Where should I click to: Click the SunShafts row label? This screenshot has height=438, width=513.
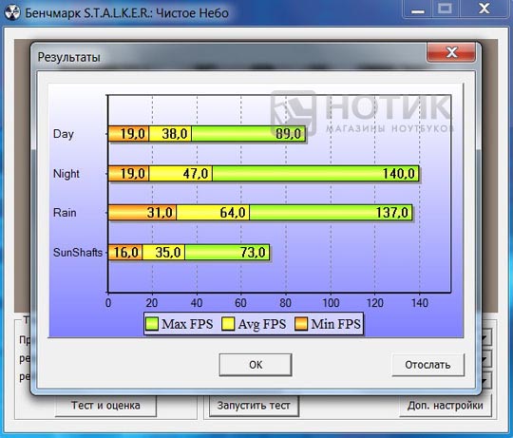78,253
